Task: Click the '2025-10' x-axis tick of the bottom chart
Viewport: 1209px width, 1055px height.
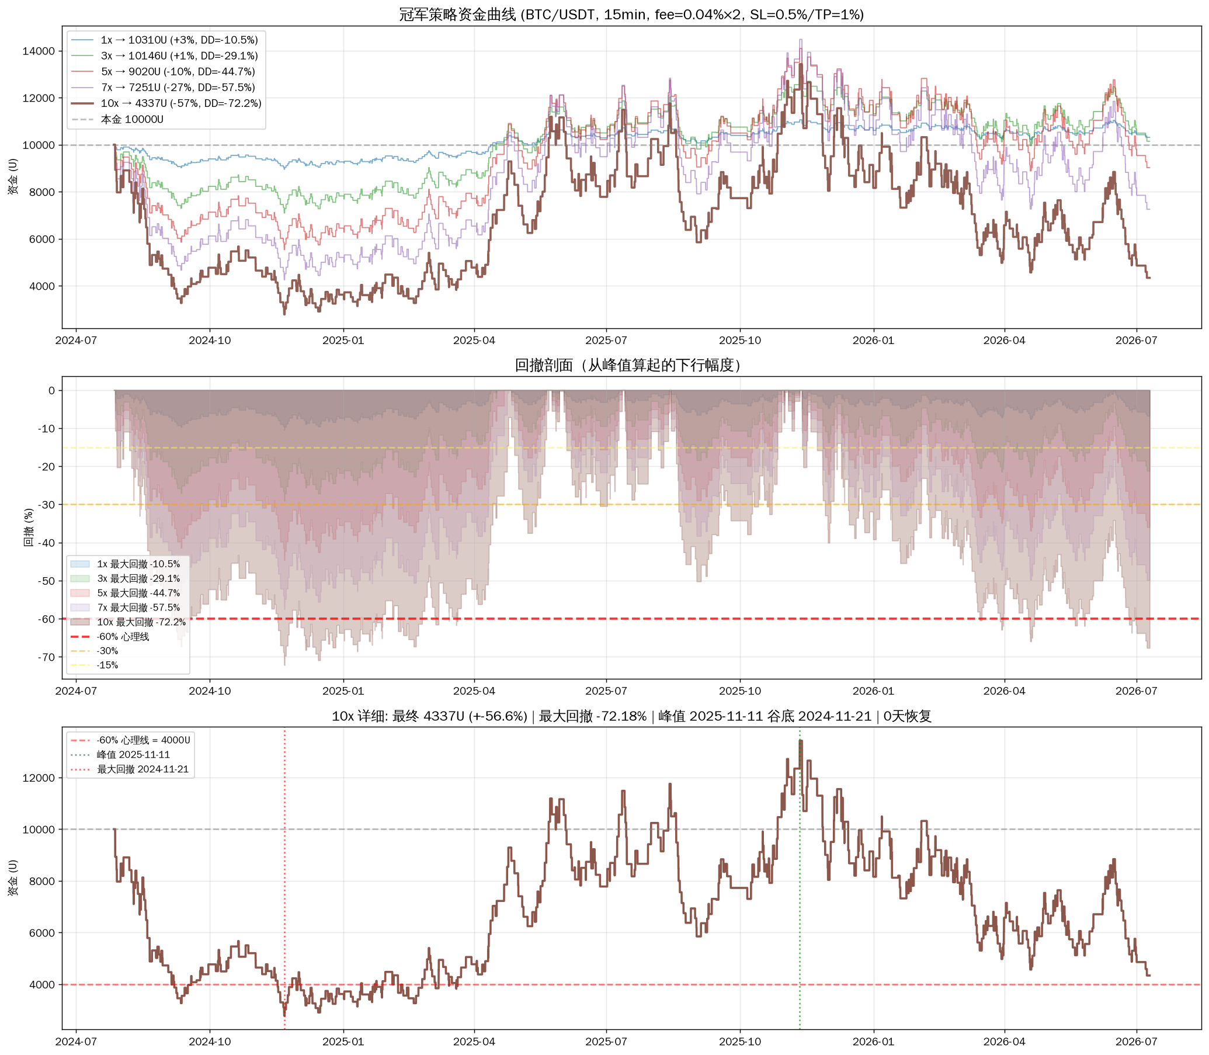Action: [x=740, y=1042]
